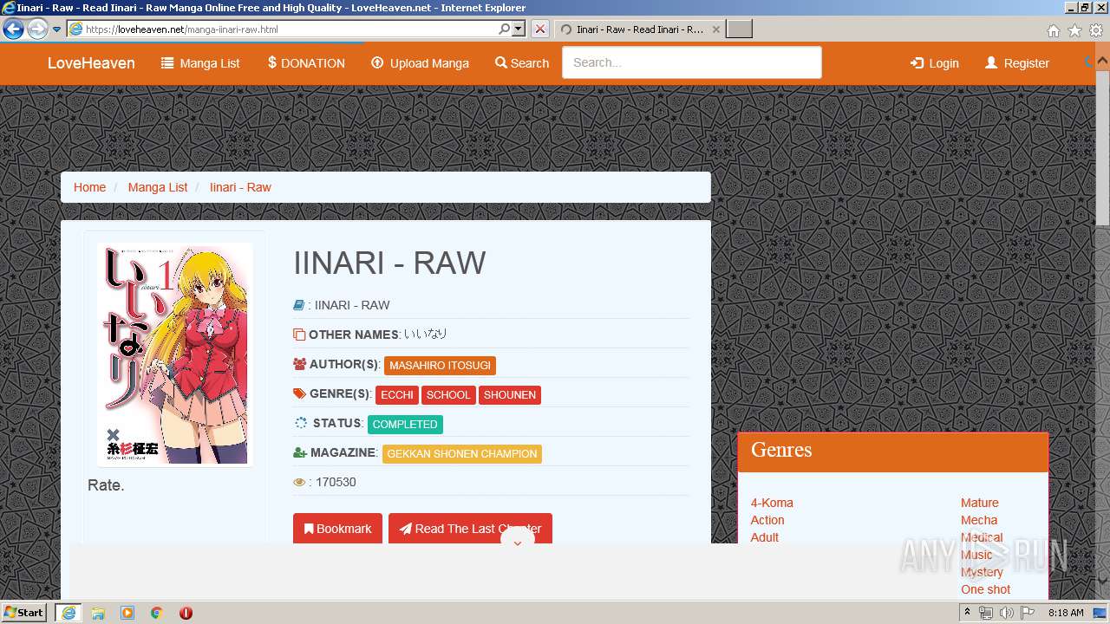Image resolution: width=1110 pixels, height=624 pixels.
Task: Click Mecha genre link
Action: [979, 520]
